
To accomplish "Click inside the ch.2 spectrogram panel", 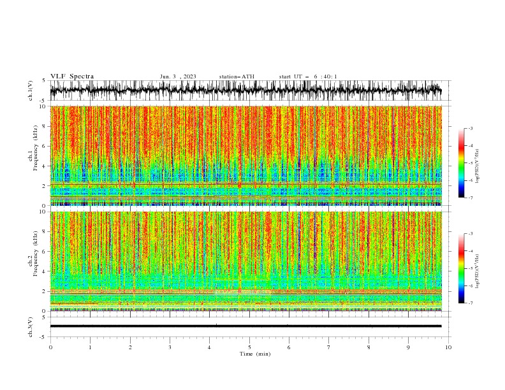I will coord(245,261).
